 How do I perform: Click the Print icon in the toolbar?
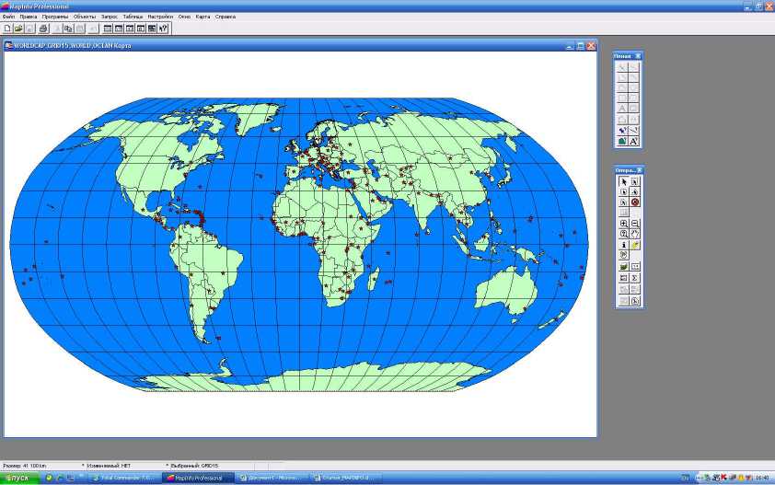pyautogui.click(x=43, y=29)
